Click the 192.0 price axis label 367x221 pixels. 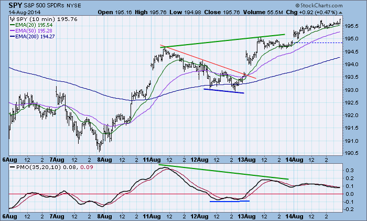[x=351, y=115]
